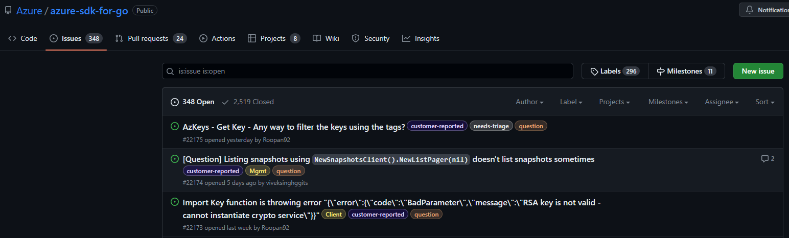789x238 pixels.
Task: Click the magnifier icon in search box
Action: click(171, 72)
